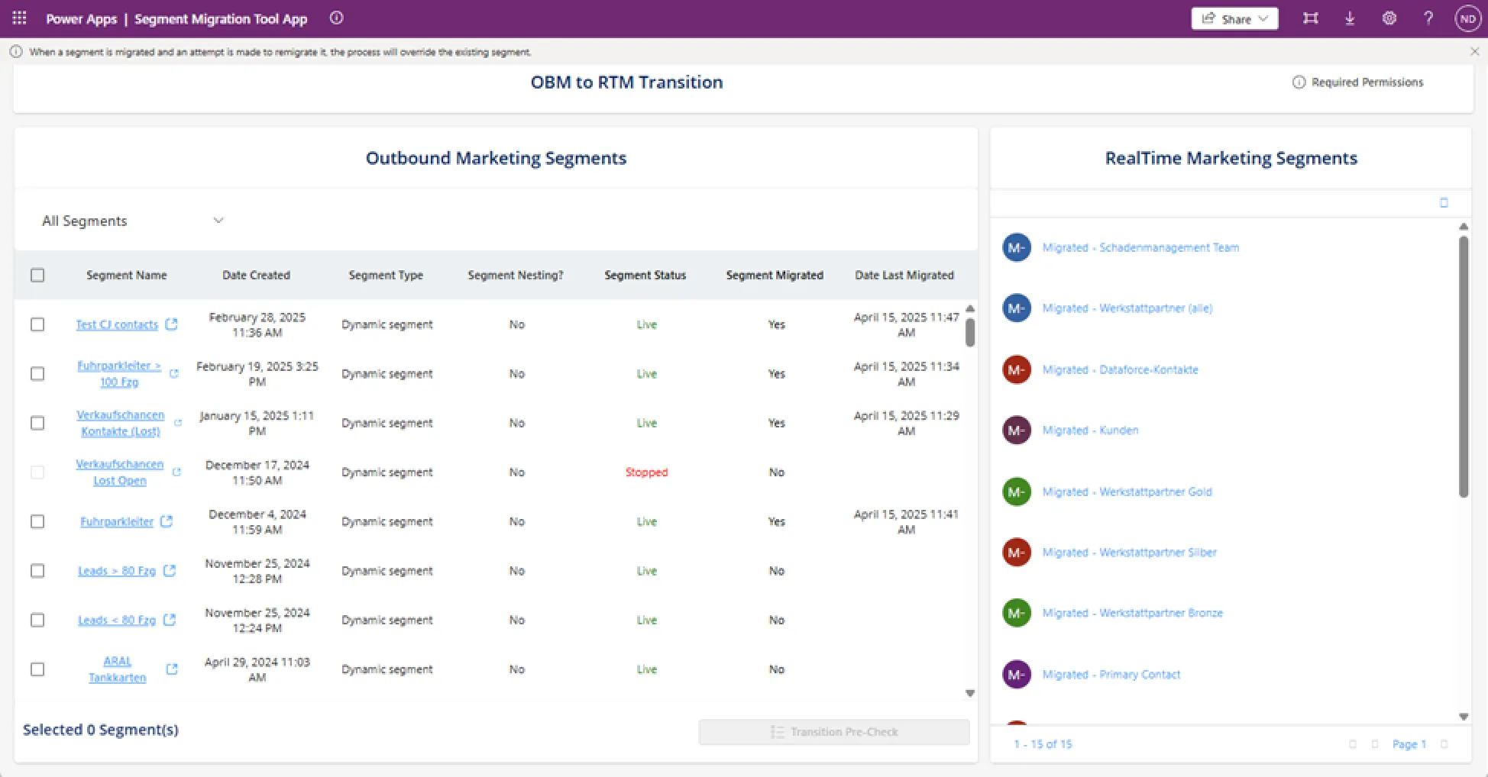Click avatar icon of Werkstattpartner Gold

coord(1017,492)
